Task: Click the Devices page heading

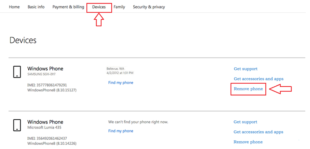Action: 23,40
